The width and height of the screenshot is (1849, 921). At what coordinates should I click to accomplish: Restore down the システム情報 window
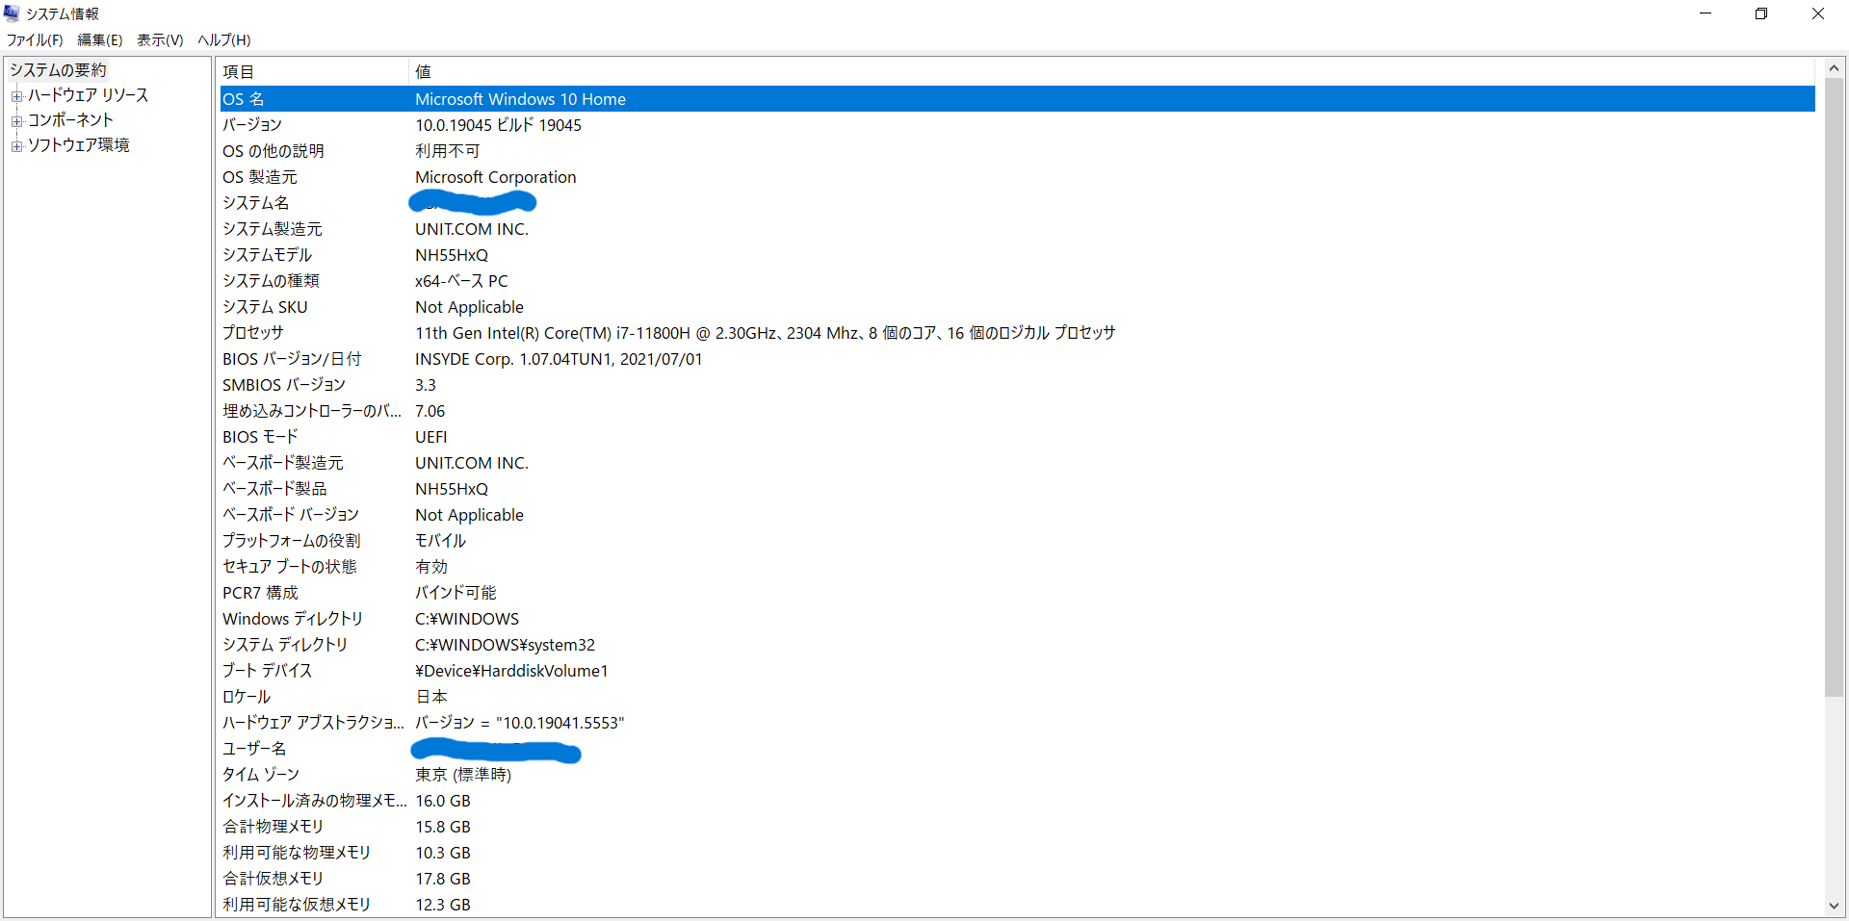click(x=1761, y=13)
